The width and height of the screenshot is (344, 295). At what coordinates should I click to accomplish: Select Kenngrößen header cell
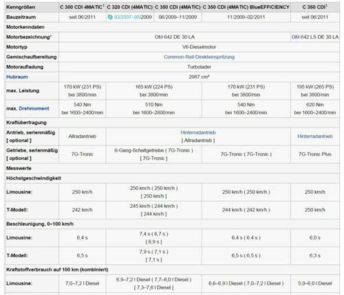coord(32,7)
